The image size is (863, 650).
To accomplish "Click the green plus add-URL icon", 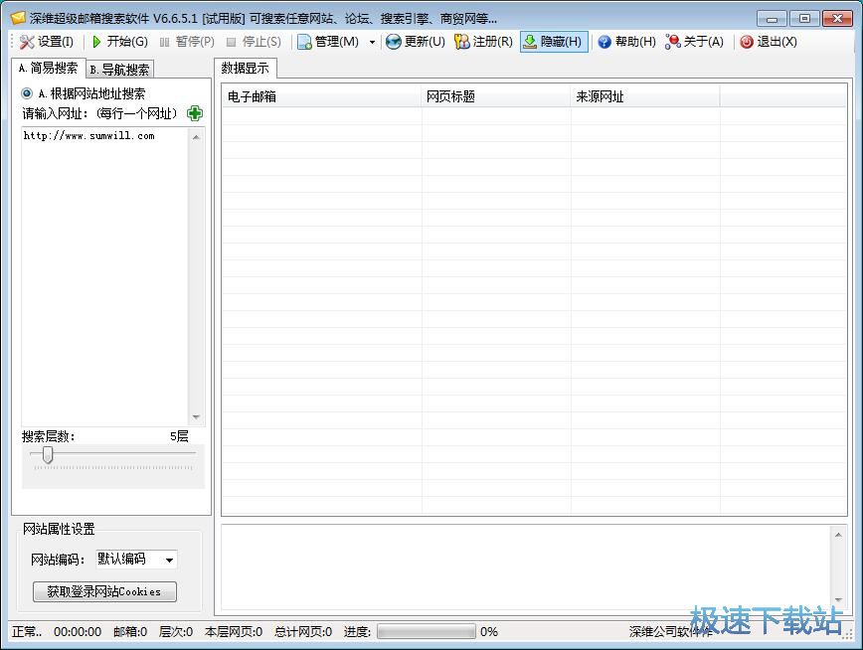I will click(195, 113).
